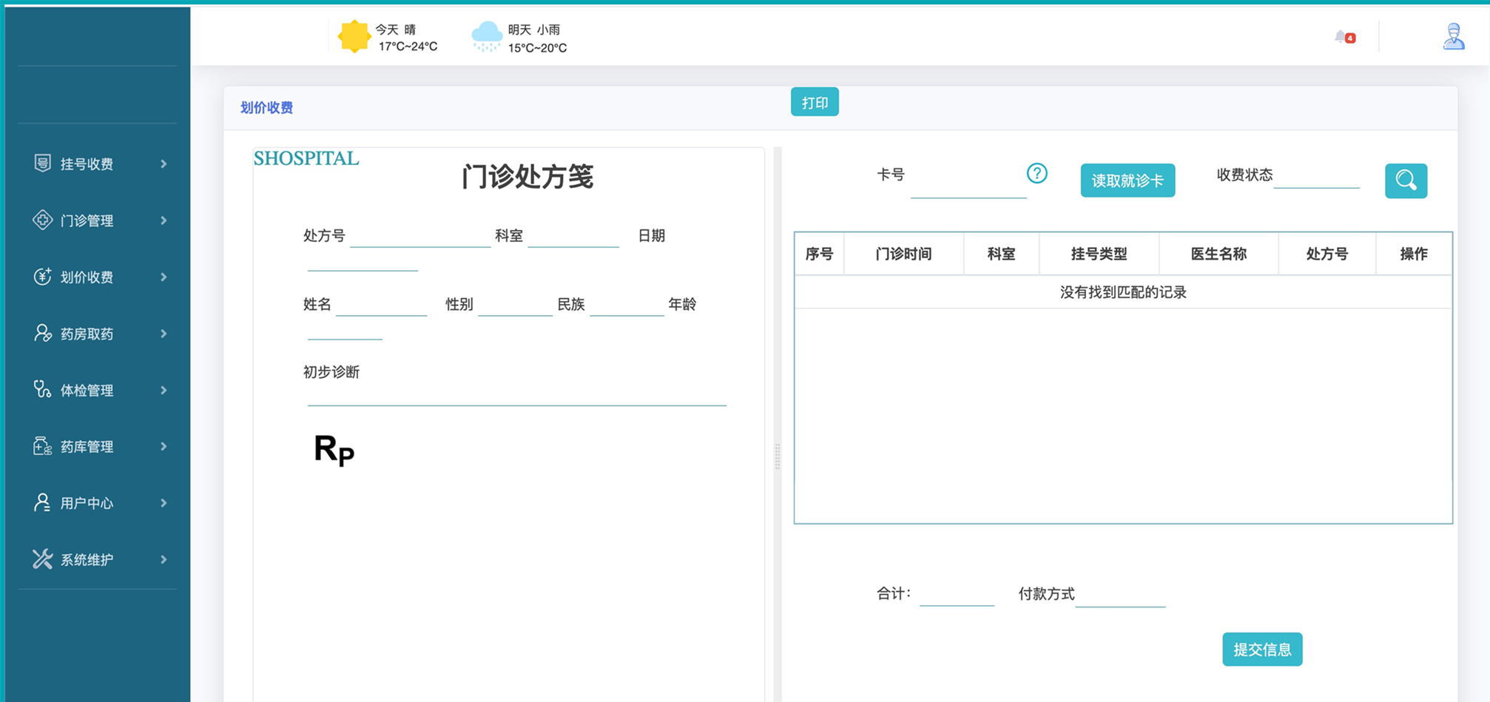1490x702 pixels.
Task: Click the 门诊时间 column header
Action: point(903,254)
